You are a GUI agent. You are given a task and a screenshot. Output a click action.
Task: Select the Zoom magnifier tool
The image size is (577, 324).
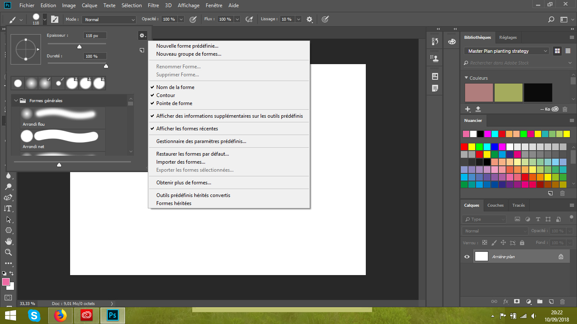[8, 252]
